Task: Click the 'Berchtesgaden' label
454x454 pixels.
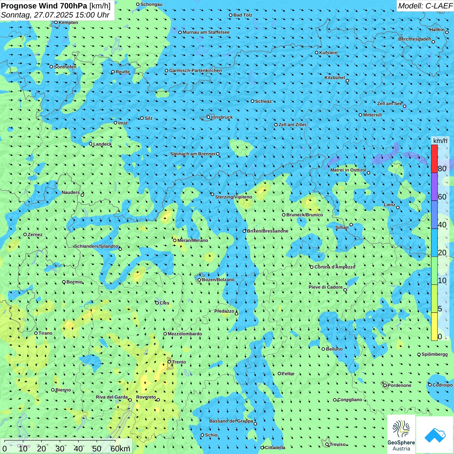Action: [415, 39]
